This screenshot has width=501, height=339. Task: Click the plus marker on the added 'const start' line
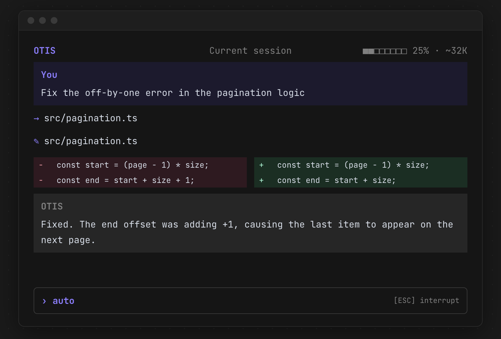pos(261,165)
